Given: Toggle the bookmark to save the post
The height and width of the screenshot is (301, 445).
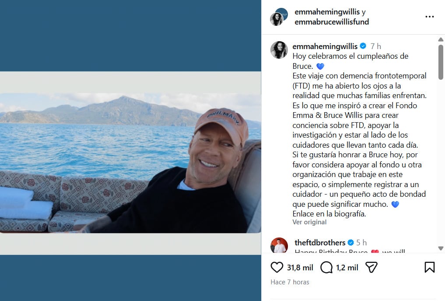Looking at the screenshot, I should (x=429, y=266).
